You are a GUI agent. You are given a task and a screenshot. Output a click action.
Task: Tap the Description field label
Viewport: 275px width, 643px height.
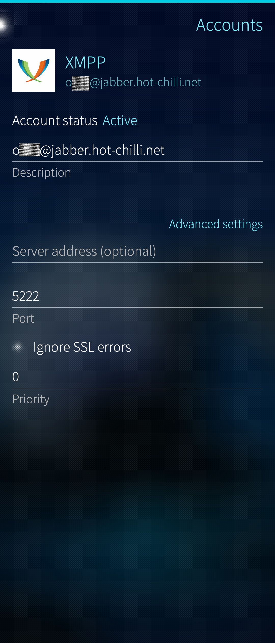pos(42,172)
